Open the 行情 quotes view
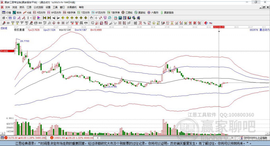The width and height of the screenshot is (270, 146). (7, 13)
